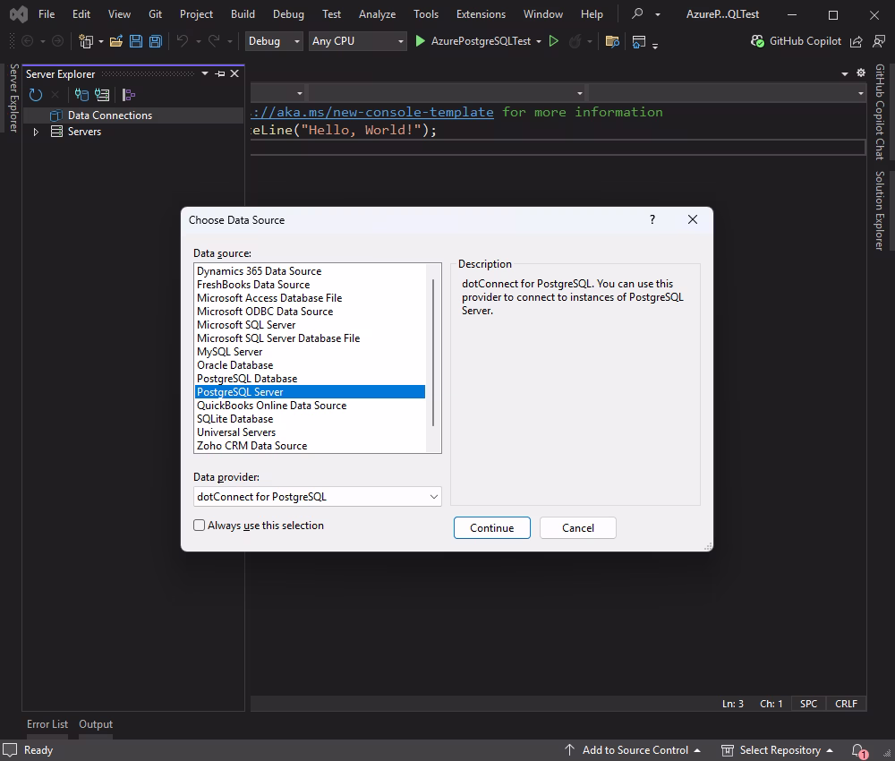895x761 pixels.
Task: Click the Undo icon in the toolbar
Action: (183, 40)
